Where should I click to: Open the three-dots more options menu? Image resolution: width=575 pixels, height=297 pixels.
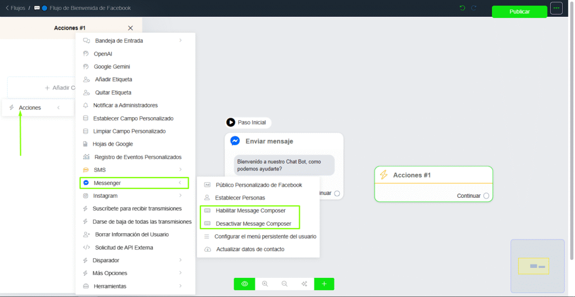556,8
